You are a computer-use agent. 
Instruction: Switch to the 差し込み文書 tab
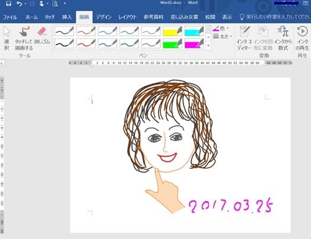pyautogui.click(x=184, y=17)
